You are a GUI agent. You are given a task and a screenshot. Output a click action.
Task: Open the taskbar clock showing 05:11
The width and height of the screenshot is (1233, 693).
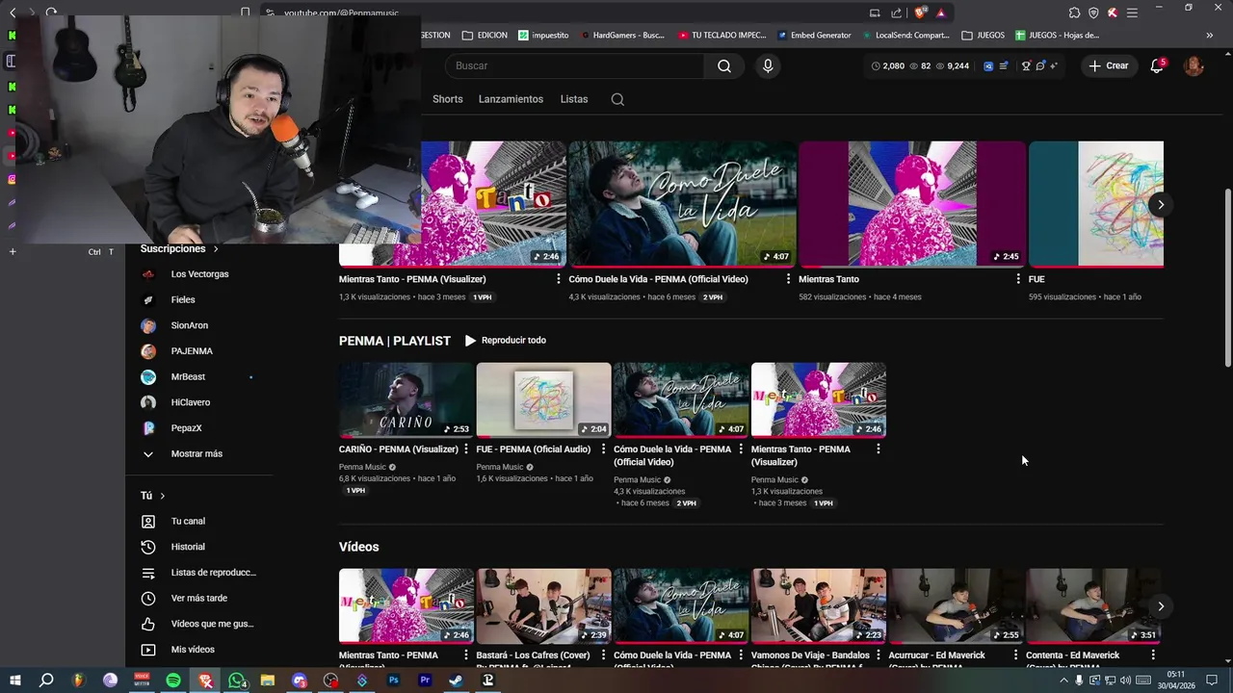(1176, 680)
